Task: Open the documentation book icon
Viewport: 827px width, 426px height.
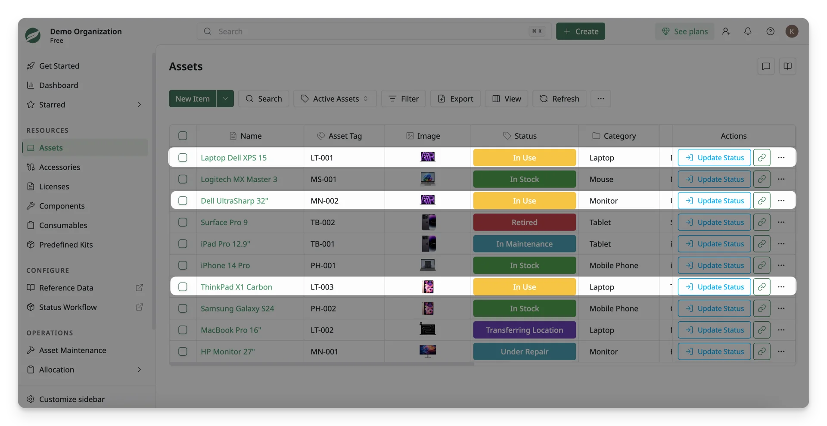Action: pos(787,66)
